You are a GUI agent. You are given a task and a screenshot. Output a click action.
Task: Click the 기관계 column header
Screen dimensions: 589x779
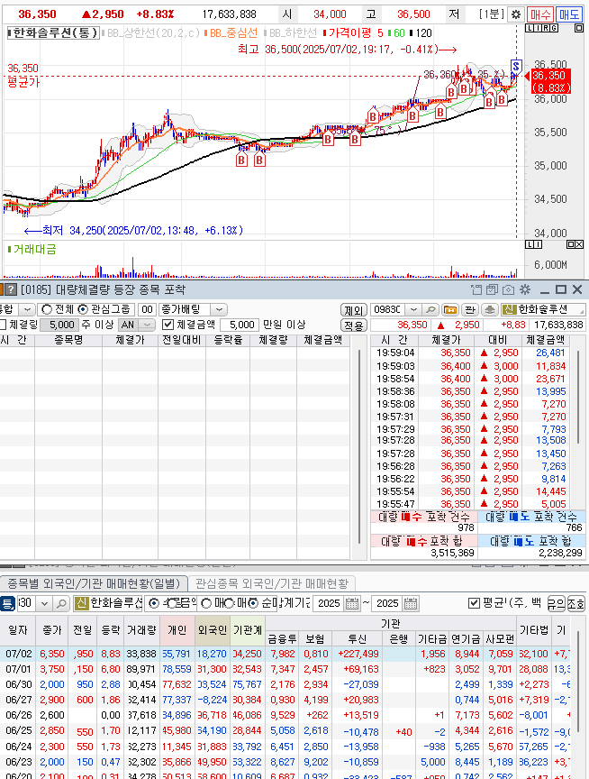click(248, 630)
